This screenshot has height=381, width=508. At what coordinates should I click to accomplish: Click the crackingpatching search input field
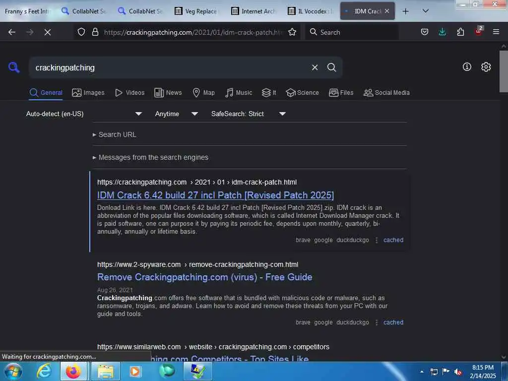[x=169, y=67]
